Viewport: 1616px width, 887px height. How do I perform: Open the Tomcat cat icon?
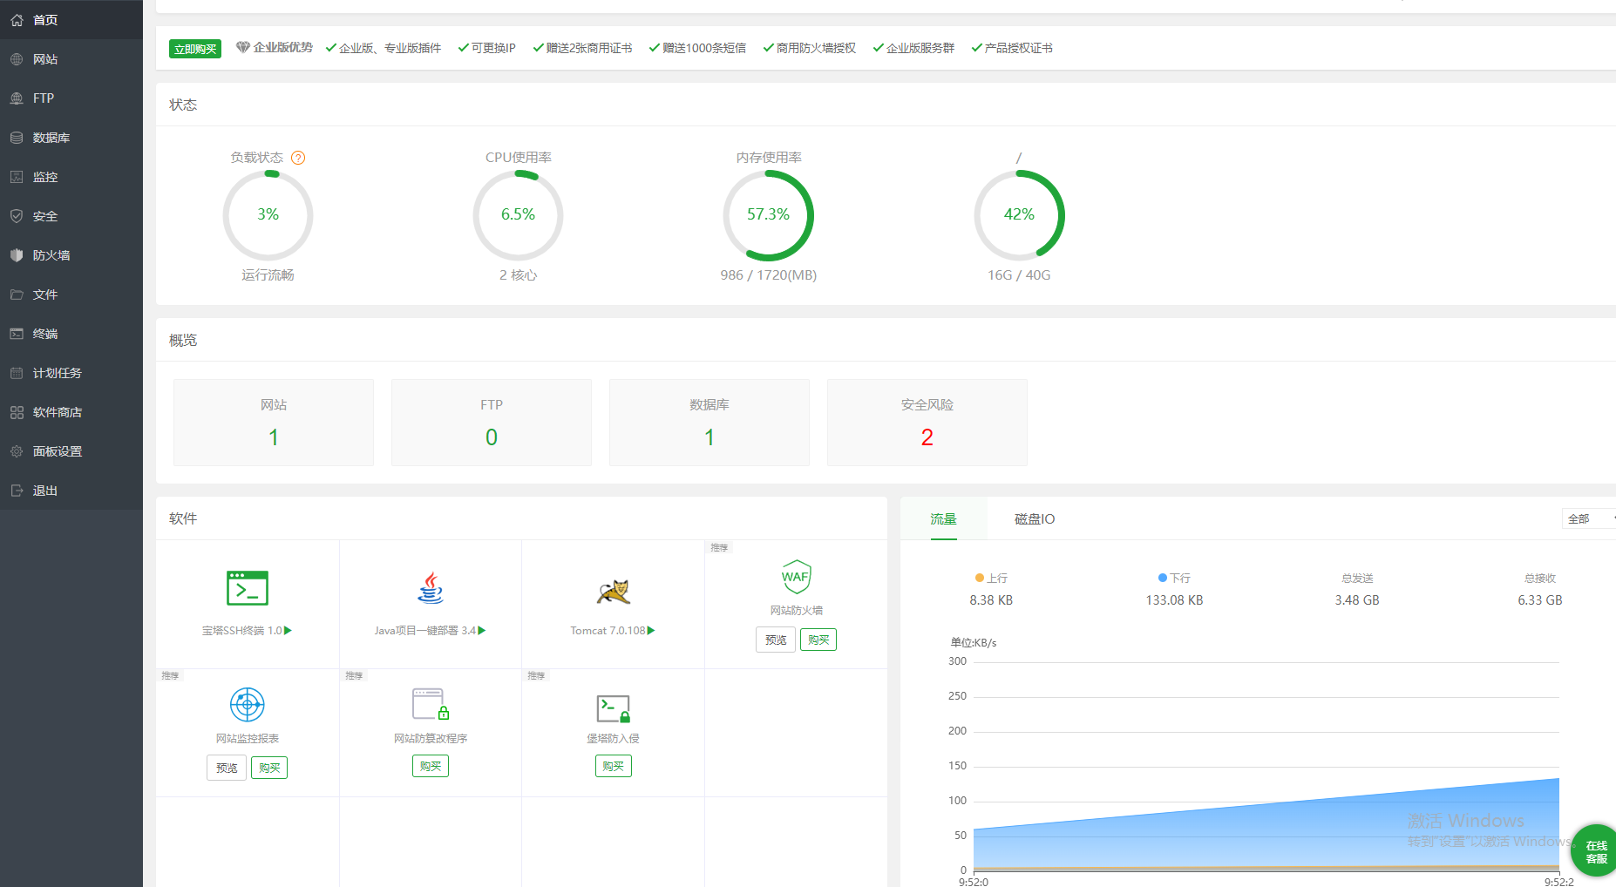click(613, 592)
